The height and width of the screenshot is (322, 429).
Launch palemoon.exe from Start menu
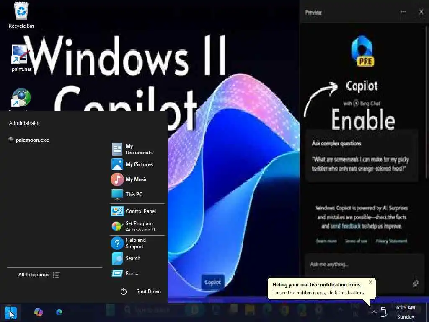29,140
